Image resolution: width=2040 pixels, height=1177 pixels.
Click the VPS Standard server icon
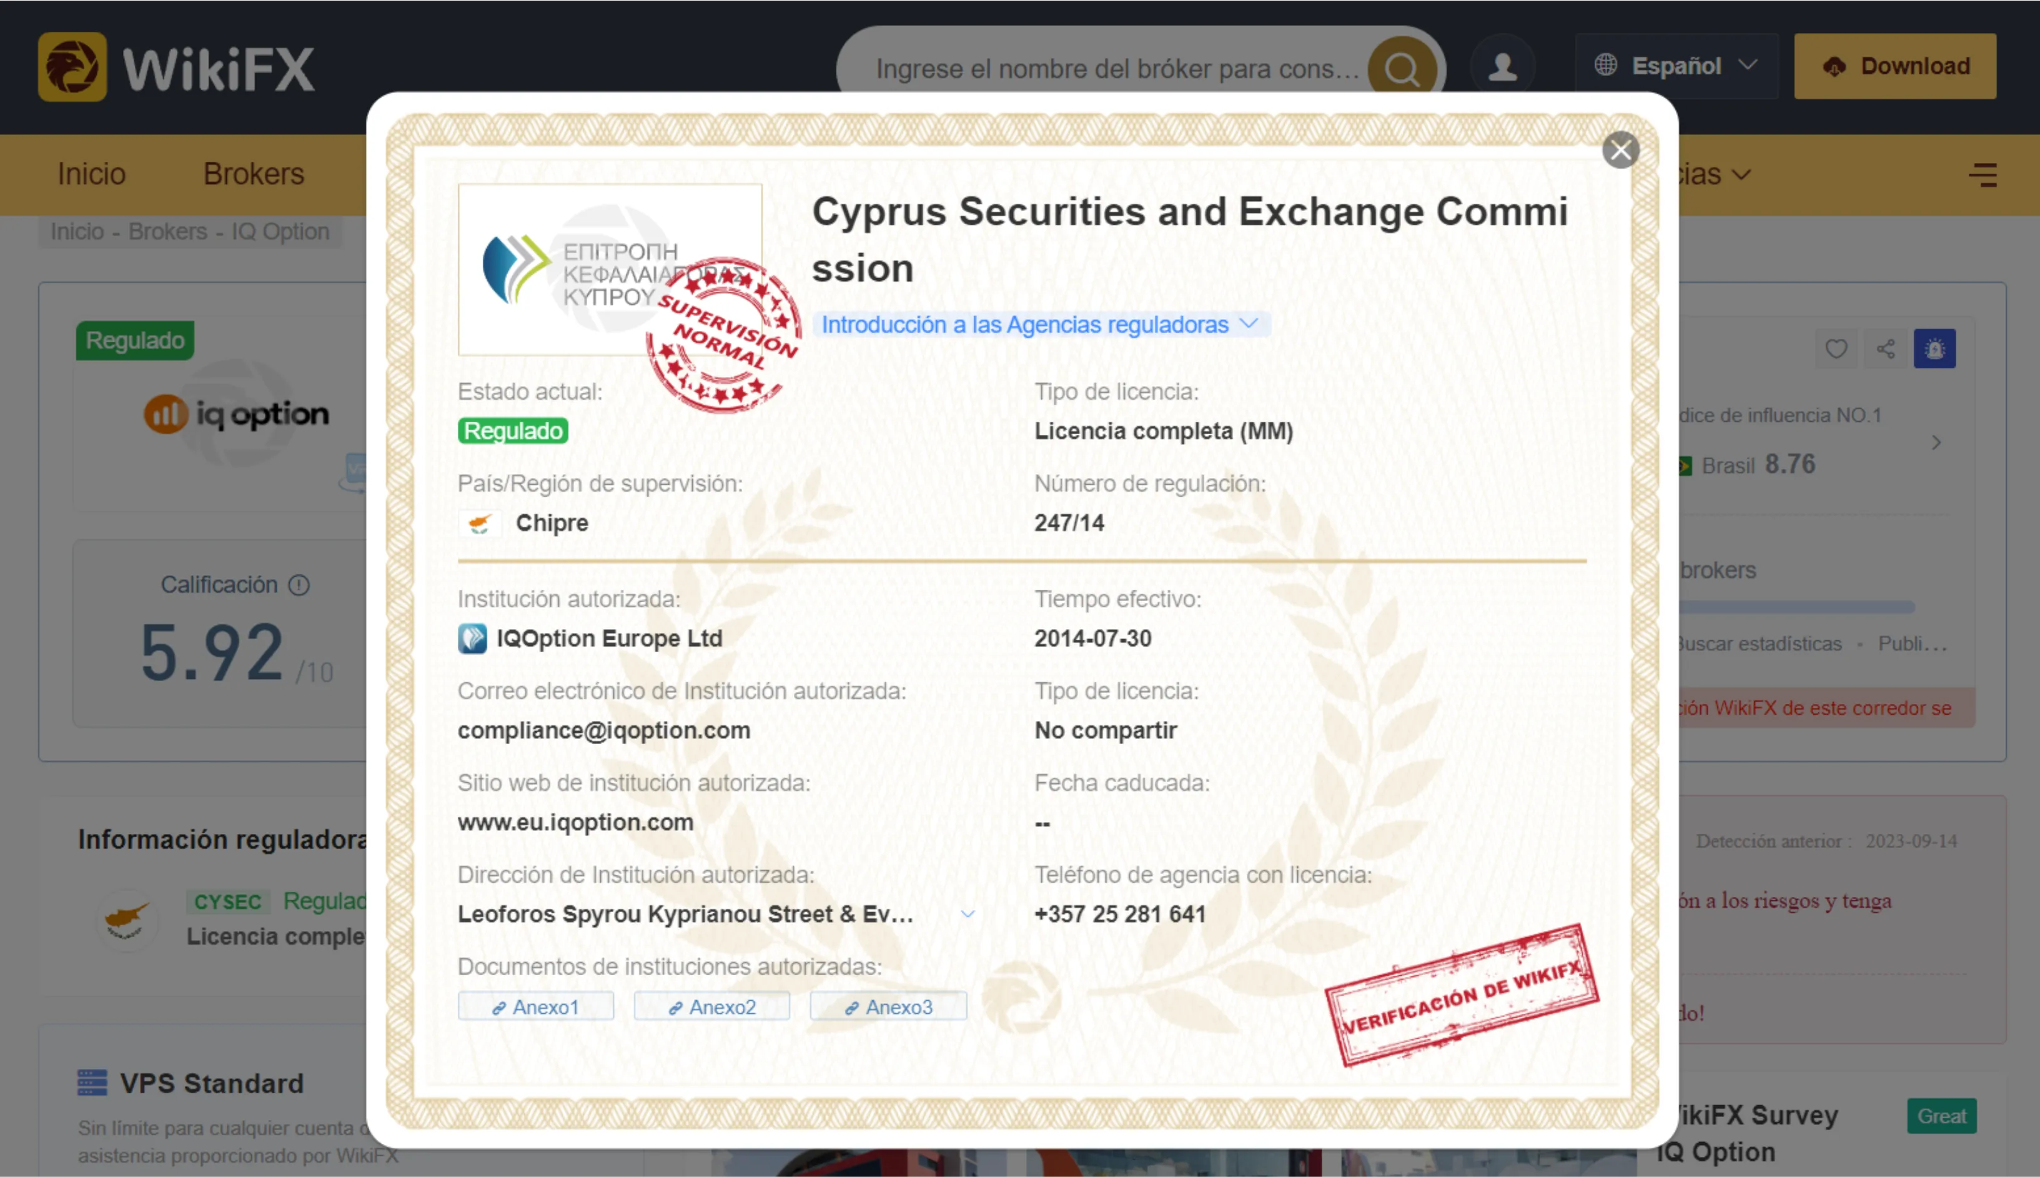pos(92,1083)
